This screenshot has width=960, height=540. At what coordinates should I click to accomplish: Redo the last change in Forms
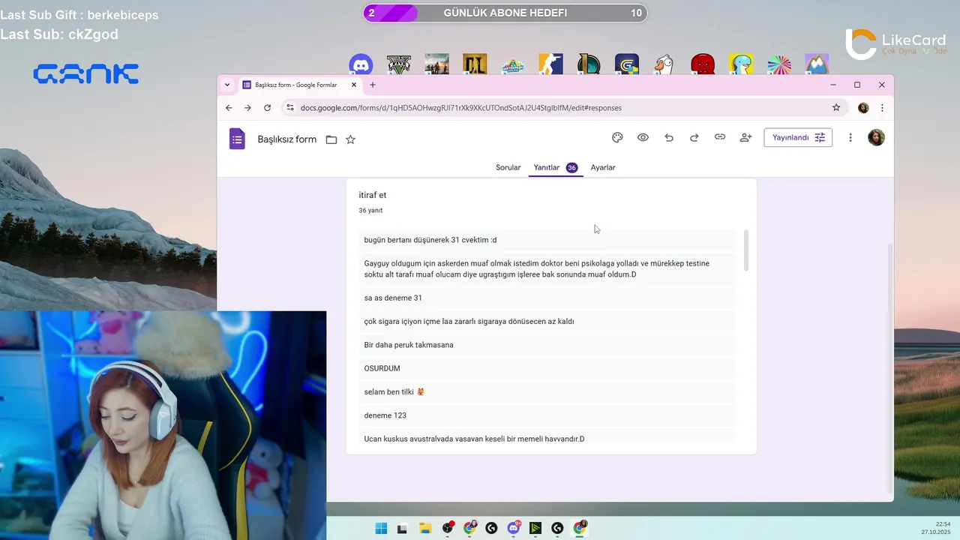pyautogui.click(x=694, y=138)
